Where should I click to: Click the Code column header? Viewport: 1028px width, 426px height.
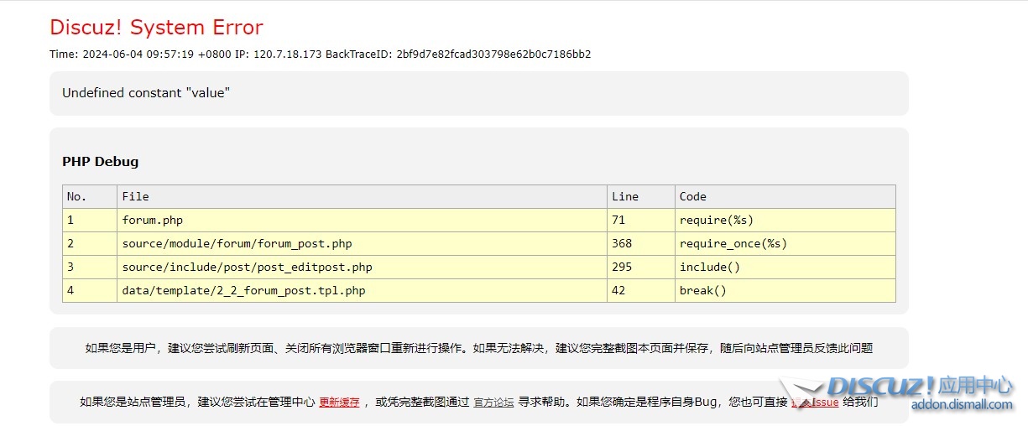(x=693, y=197)
